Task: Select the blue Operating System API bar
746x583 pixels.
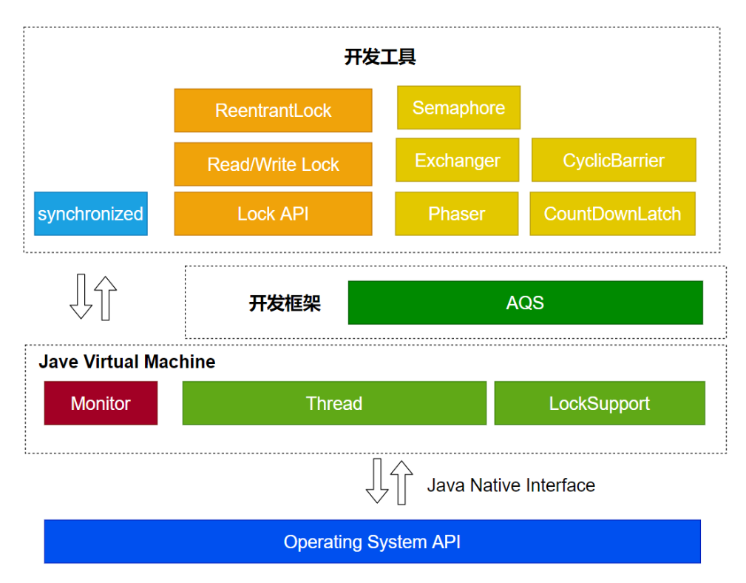Action: click(x=372, y=542)
